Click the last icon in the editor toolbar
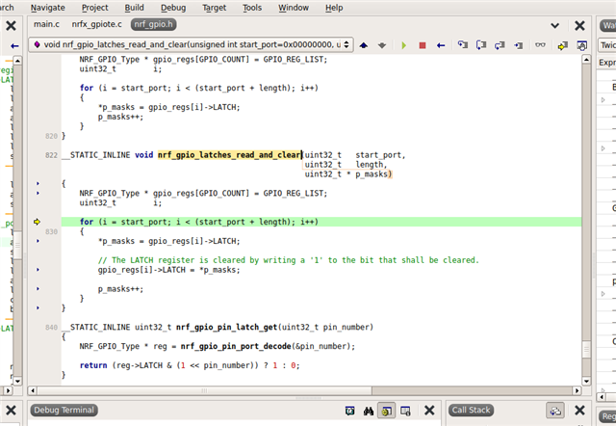Screen dimensions: 616x426 pos(581,45)
